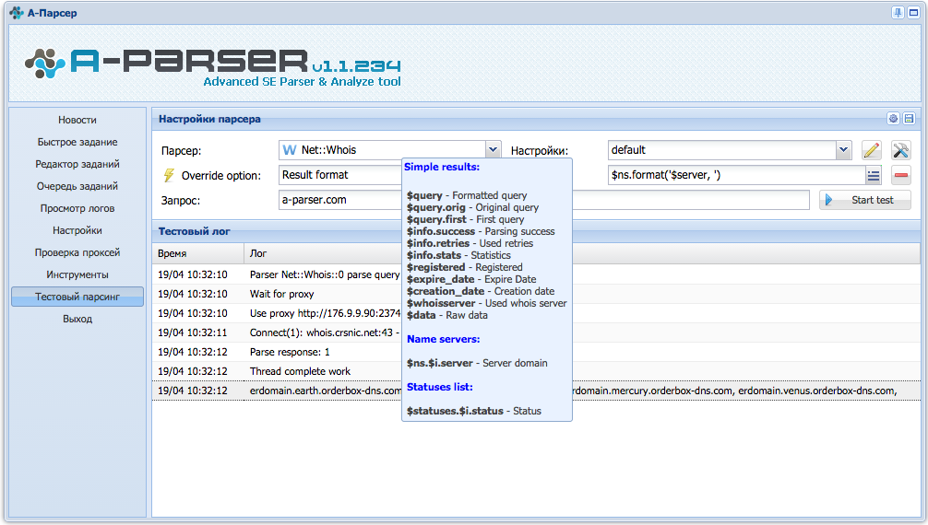Click the Result format option field
This screenshot has width=928, height=525.
(340, 175)
